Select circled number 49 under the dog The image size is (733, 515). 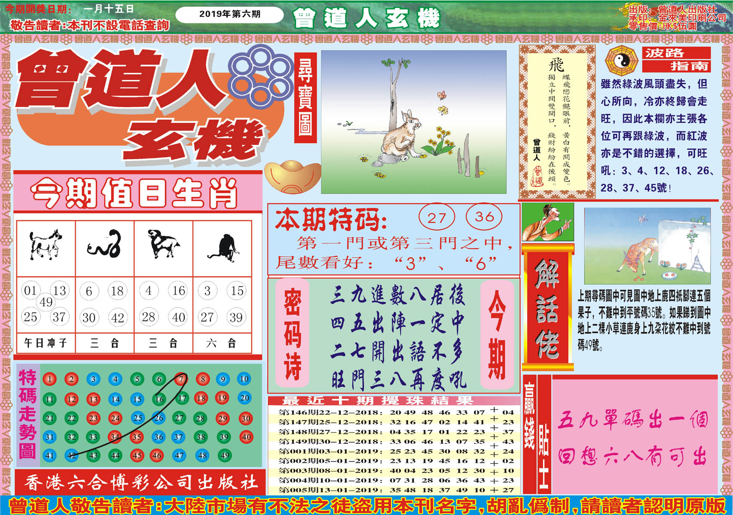(x=46, y=302)
